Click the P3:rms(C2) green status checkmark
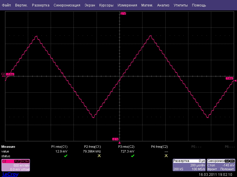Screen dimensions: 237x177 coord(132,156)
